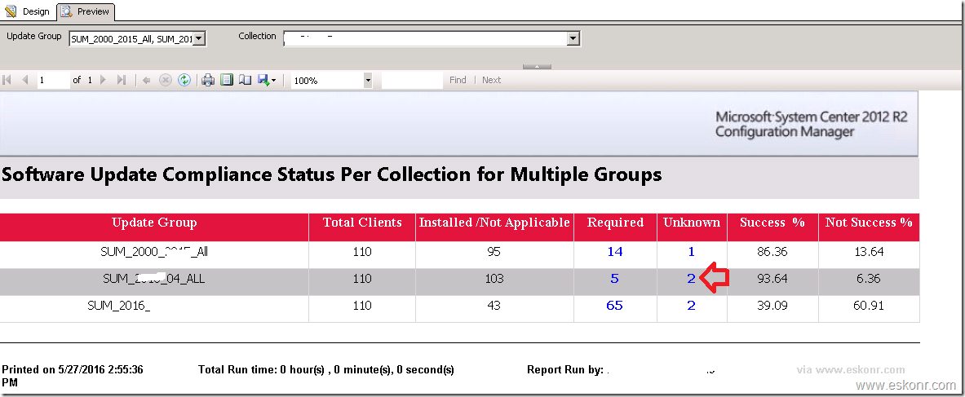Screen dimensions: 965x397
Task: Click Required count 65 link
Action: [614, 306]
